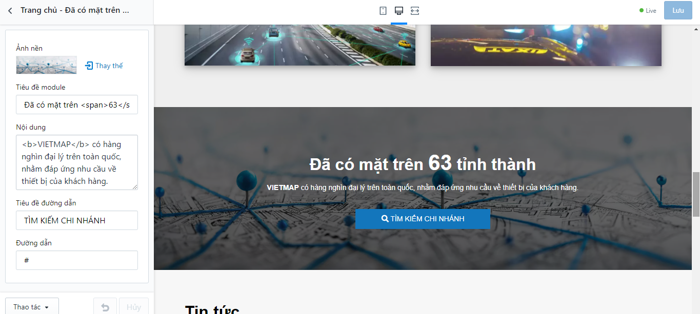Click the TÌM KIẾM CHI NHÁNH preview button

point(423,219)
